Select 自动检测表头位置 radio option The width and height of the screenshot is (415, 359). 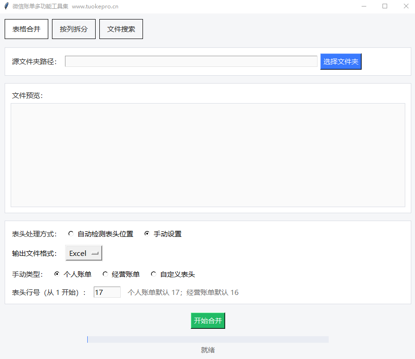point(71,234)
